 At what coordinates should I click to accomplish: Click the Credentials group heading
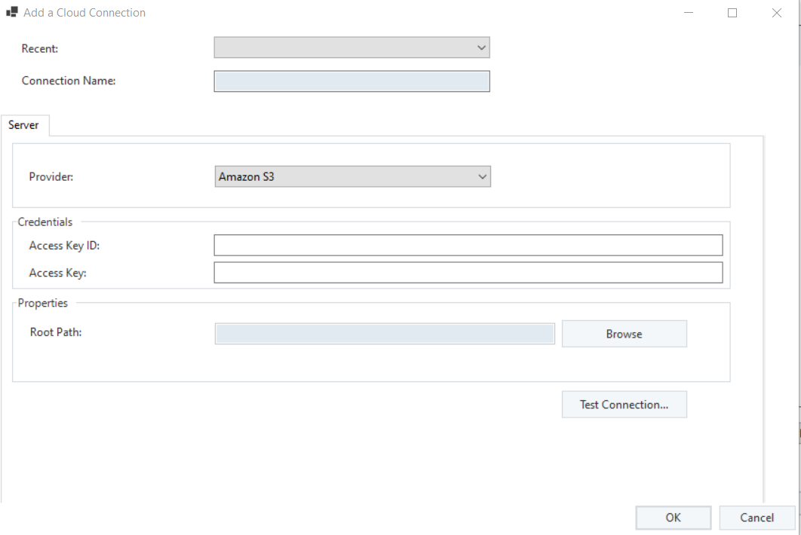pos(45,222)
